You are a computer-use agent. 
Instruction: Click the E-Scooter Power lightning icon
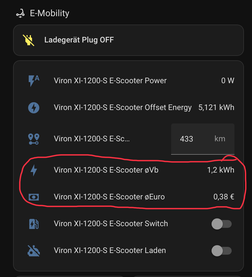point(34,81)
